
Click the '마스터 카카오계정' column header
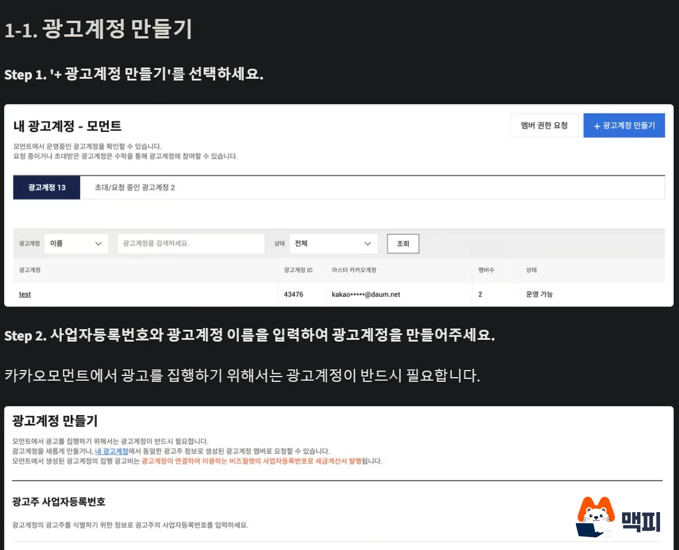[x=354, y=270]
